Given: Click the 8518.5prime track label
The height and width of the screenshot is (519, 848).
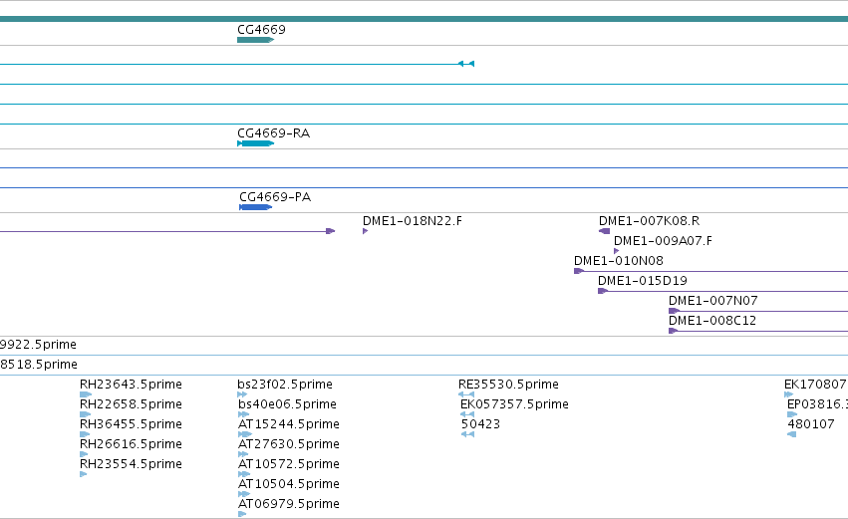Looking at the screenshot, I should click(x=39, y=365).
